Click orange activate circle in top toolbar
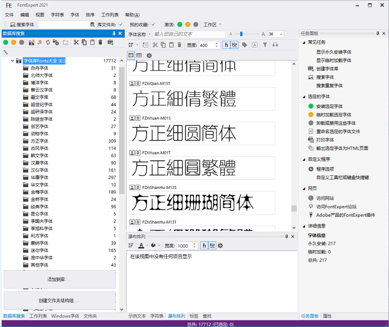Image resolution: width=389 pixels, height=327 pixels. point(188,24)
